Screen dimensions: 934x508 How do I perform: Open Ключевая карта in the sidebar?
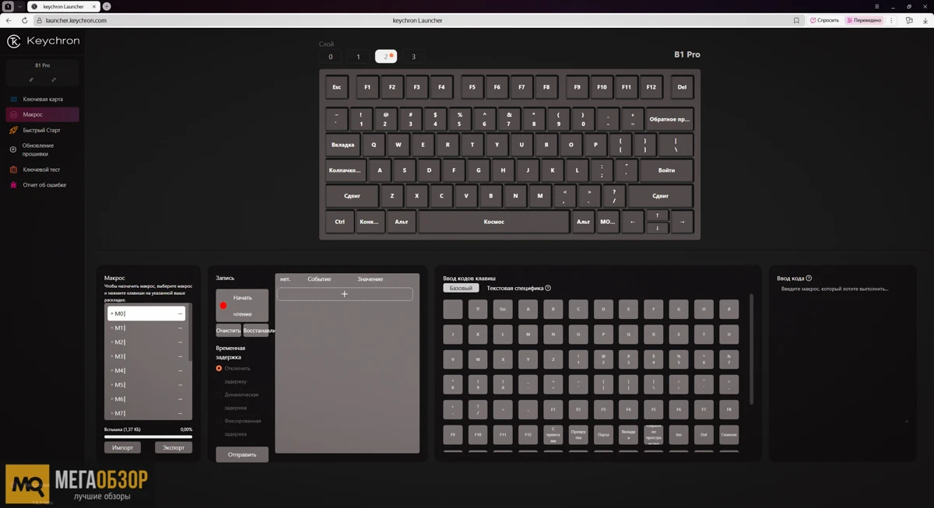pyautogui.click(x=43, y=100)
